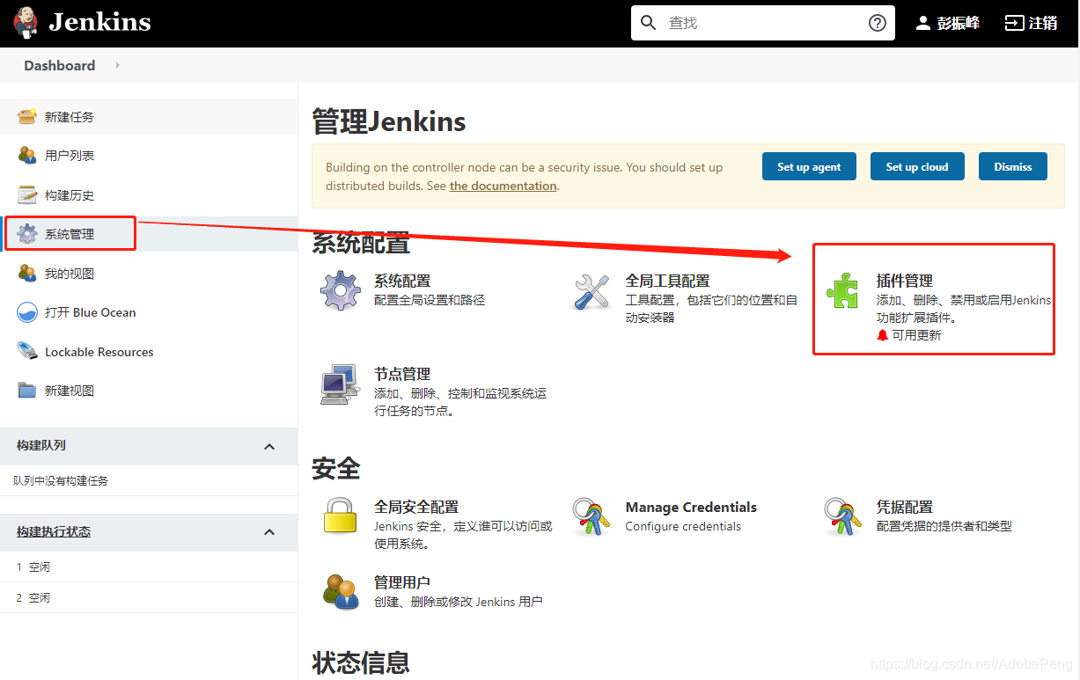The image size is (1080, 680).
Task: Open 新建任务 from sidebar menu
Action: [x=69, y=117]
